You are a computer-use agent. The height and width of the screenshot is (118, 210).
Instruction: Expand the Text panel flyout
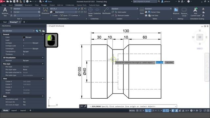tap(19, 19)
